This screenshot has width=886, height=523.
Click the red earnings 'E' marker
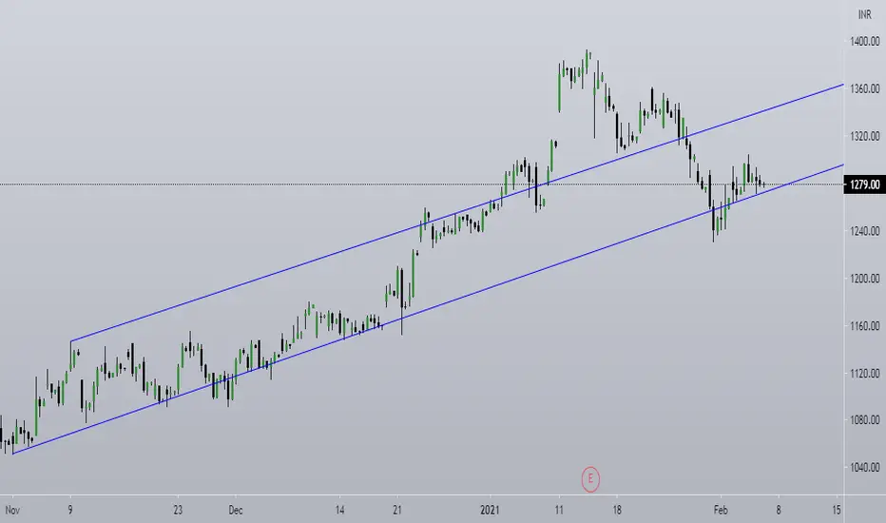(590, 479)
